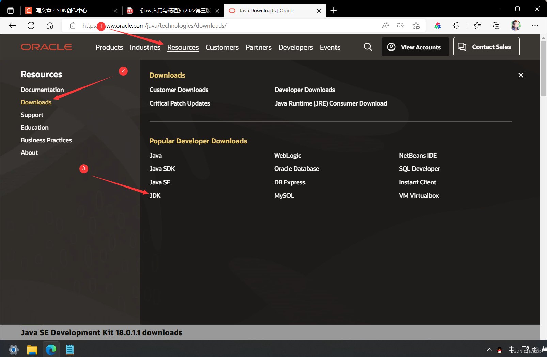Click the View Accounts button
Viewport: 547px width, 357px height.
[x=415, y=47]
